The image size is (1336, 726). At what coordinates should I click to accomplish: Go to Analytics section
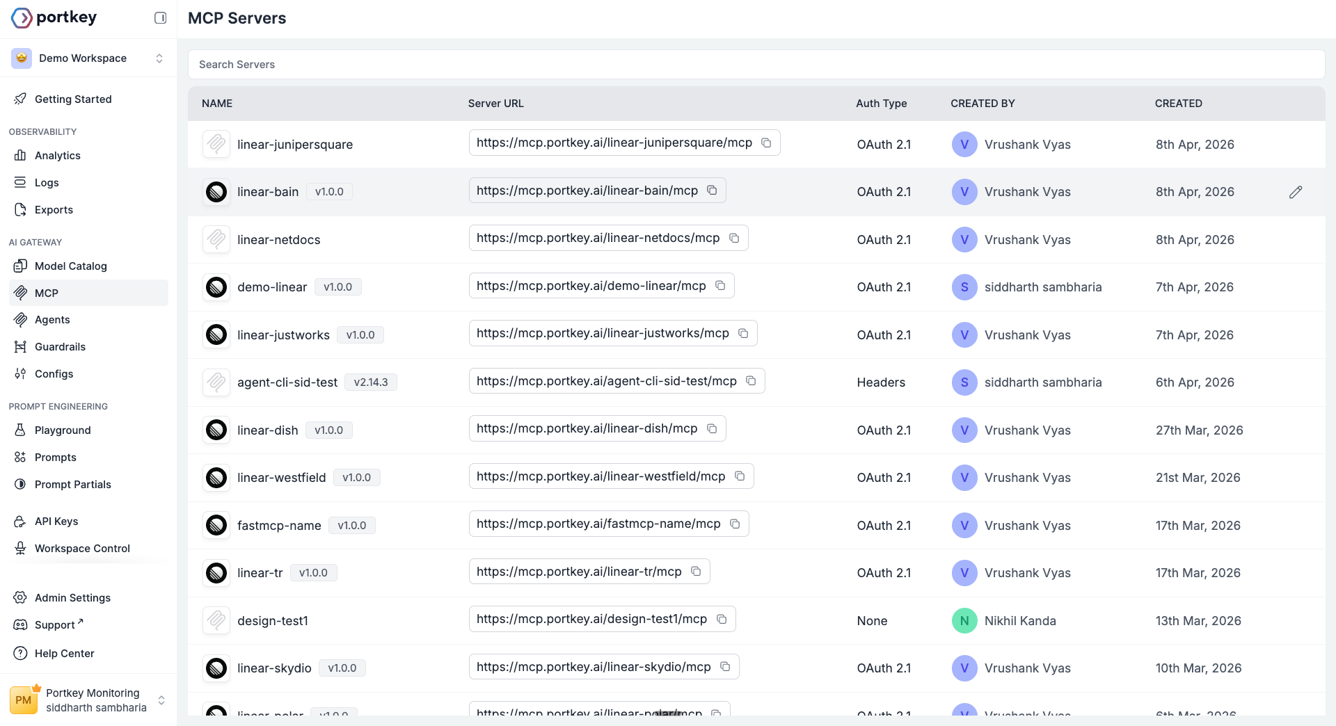[x=88, y=156]
